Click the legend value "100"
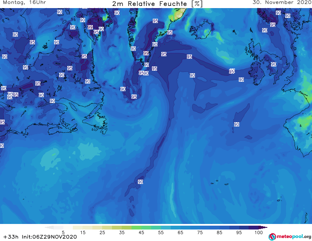Screen dimensions: 312x241 tap(259, 232)
